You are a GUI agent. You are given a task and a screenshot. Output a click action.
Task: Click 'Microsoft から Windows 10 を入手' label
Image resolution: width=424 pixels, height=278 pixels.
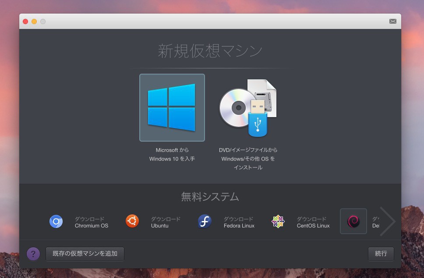tap(172, 154)
